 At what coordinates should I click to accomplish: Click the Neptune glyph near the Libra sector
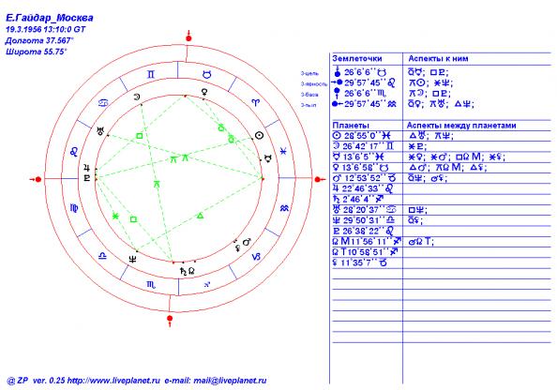pos(132,260)
